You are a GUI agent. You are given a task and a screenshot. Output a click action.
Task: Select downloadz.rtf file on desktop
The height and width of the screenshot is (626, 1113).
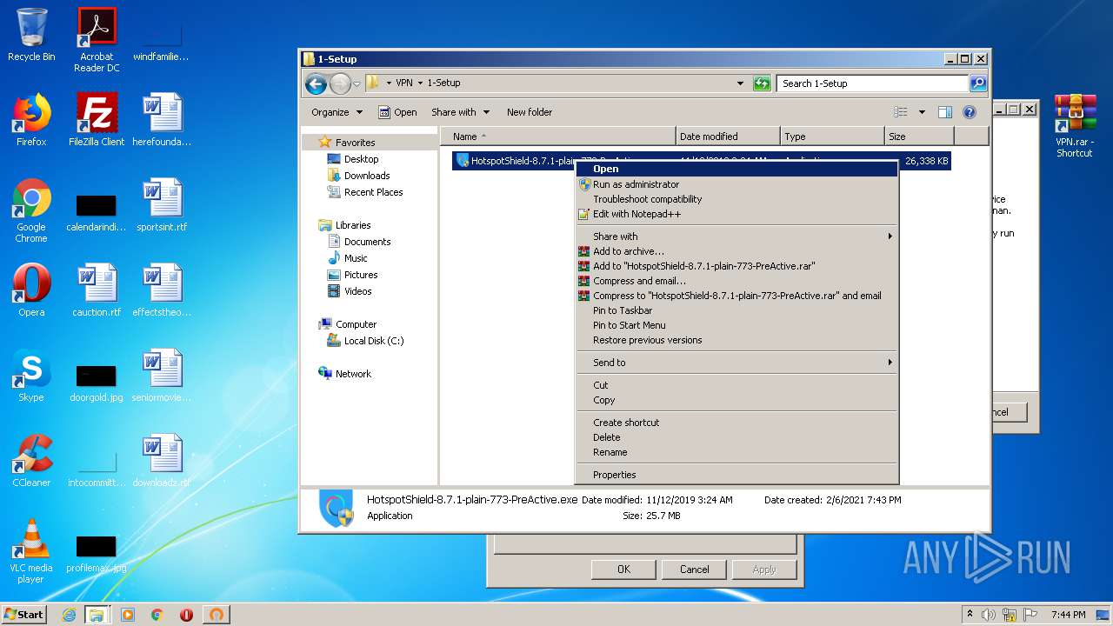(x=162, y=461)
